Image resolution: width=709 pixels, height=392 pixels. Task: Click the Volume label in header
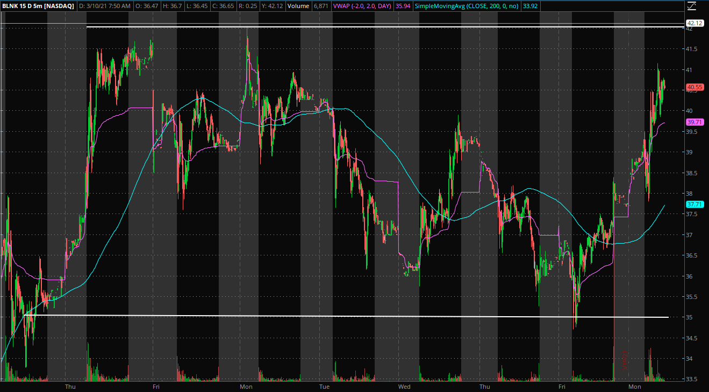click(x=298, y=6)
